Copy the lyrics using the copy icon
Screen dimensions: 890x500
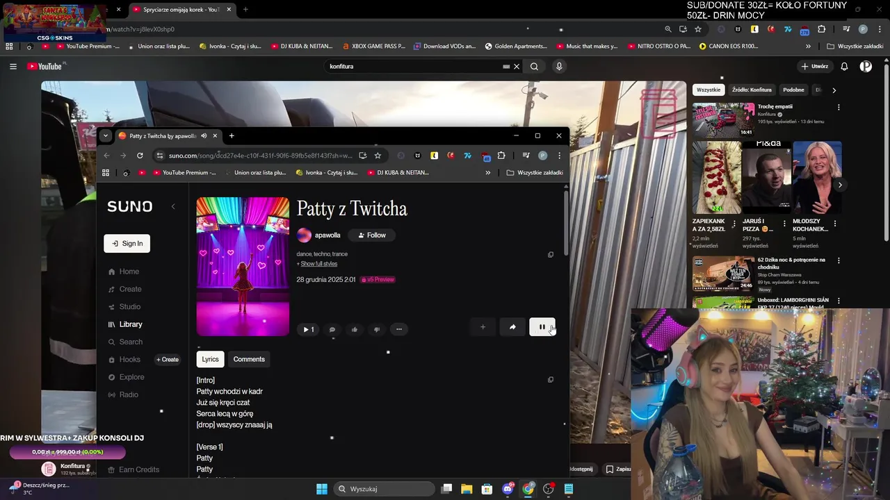click(x=551, y=380)
